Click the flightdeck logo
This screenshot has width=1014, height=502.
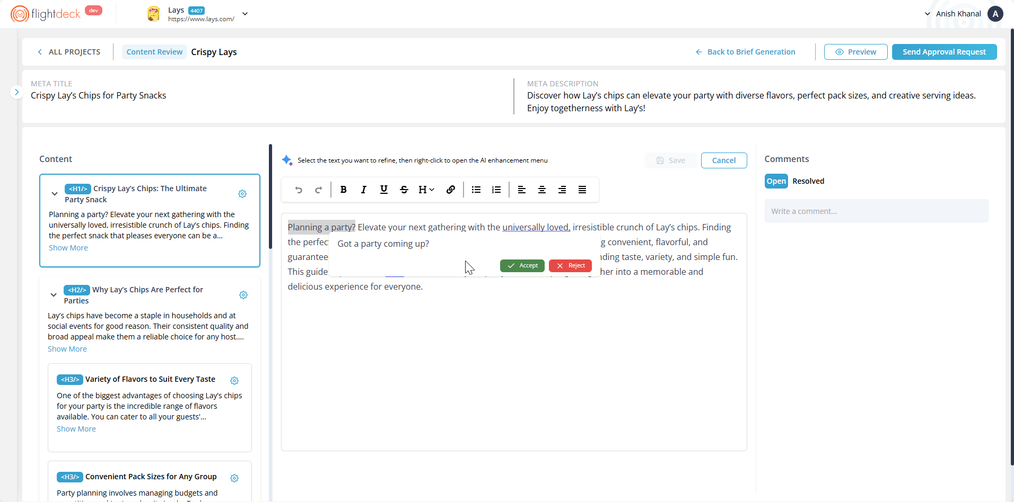(46, 14)
